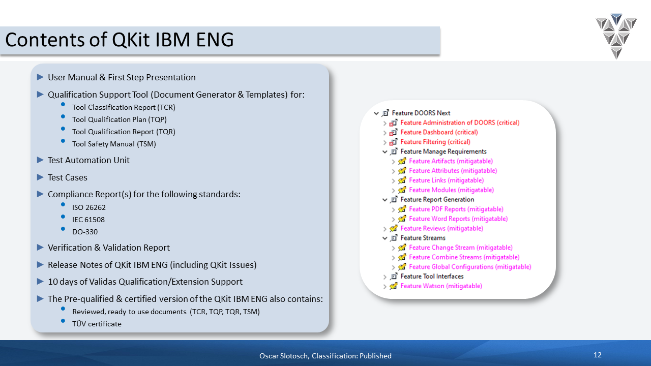The height and width of the screenshot is (366, 651).
Task: Click the Feature Filtering critical icon
Action: (x=394, y=142)
